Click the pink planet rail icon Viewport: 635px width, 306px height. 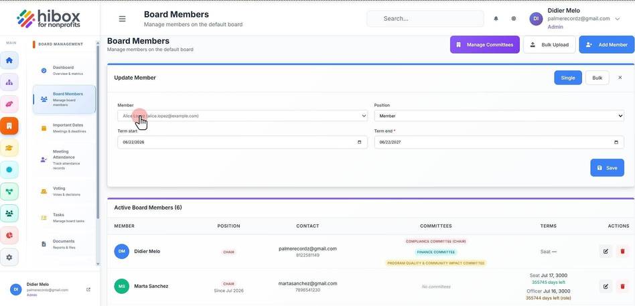point(9,104)
